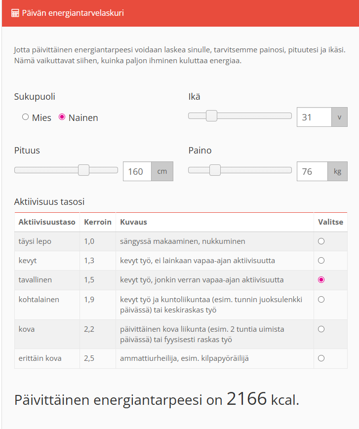Viewport: 359px width, 429px height.
Task: Click the kg unit label button
Action: [337, 171]
